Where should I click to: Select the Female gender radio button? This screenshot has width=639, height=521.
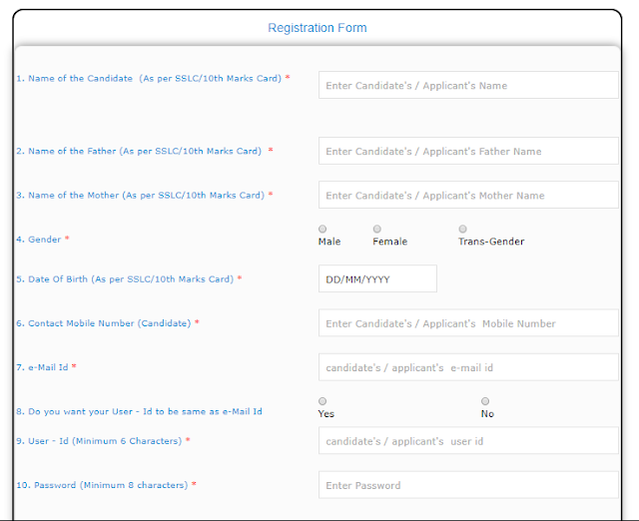[x=377, y=229]
